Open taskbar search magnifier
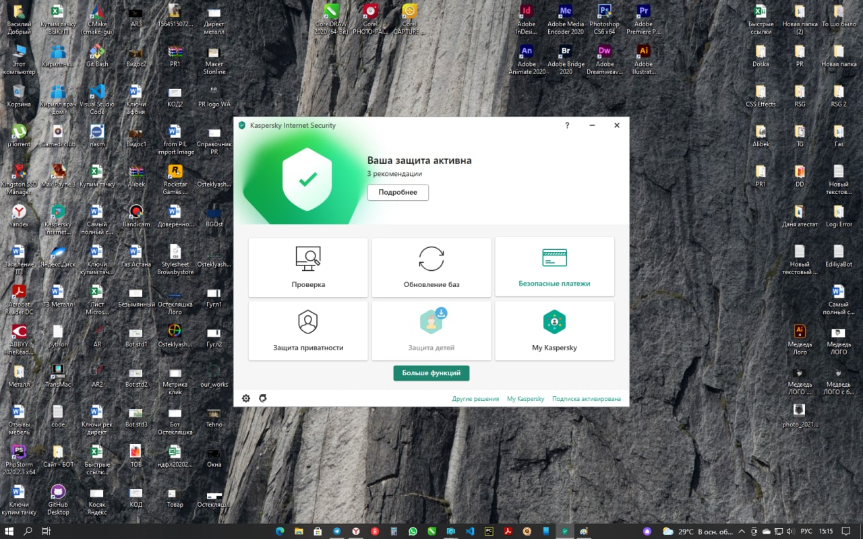The height and width of the screenshot is (539, 863). click(28, 531)
